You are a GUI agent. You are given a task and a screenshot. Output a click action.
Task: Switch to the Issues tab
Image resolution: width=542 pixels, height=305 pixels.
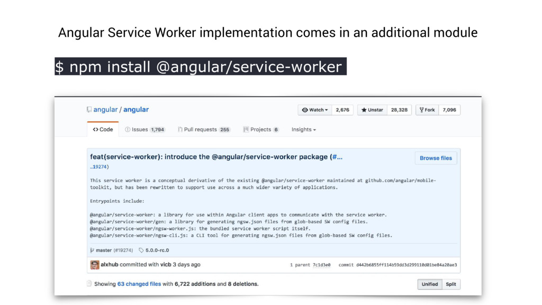coord(144,129)
